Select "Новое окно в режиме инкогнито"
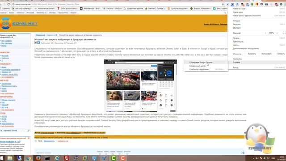The image size is (286, 161). tap(257, 16)
